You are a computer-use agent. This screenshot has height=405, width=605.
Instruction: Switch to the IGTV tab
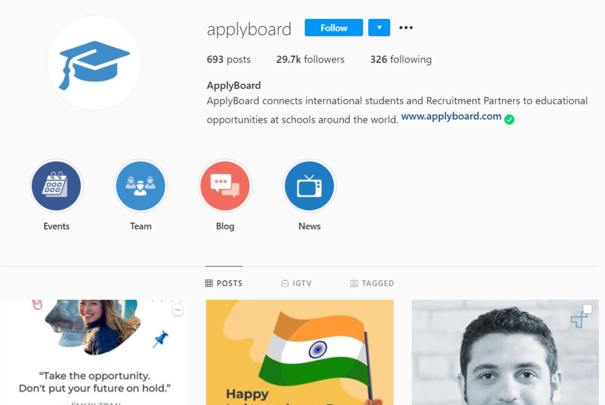point(297,283)
